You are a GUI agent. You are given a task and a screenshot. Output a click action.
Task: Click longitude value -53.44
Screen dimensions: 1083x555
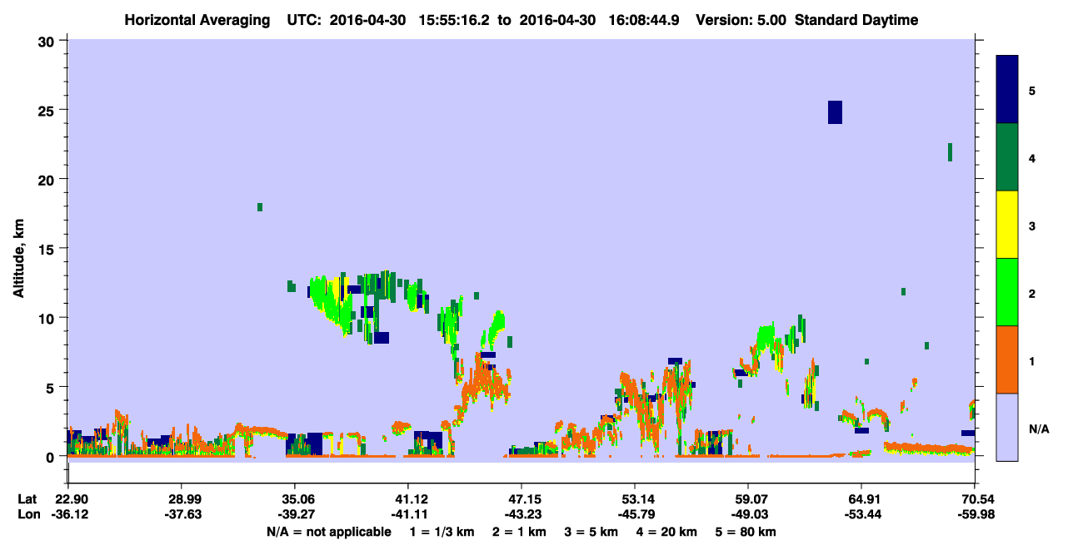pyautogui.click(x=861, y=514)
